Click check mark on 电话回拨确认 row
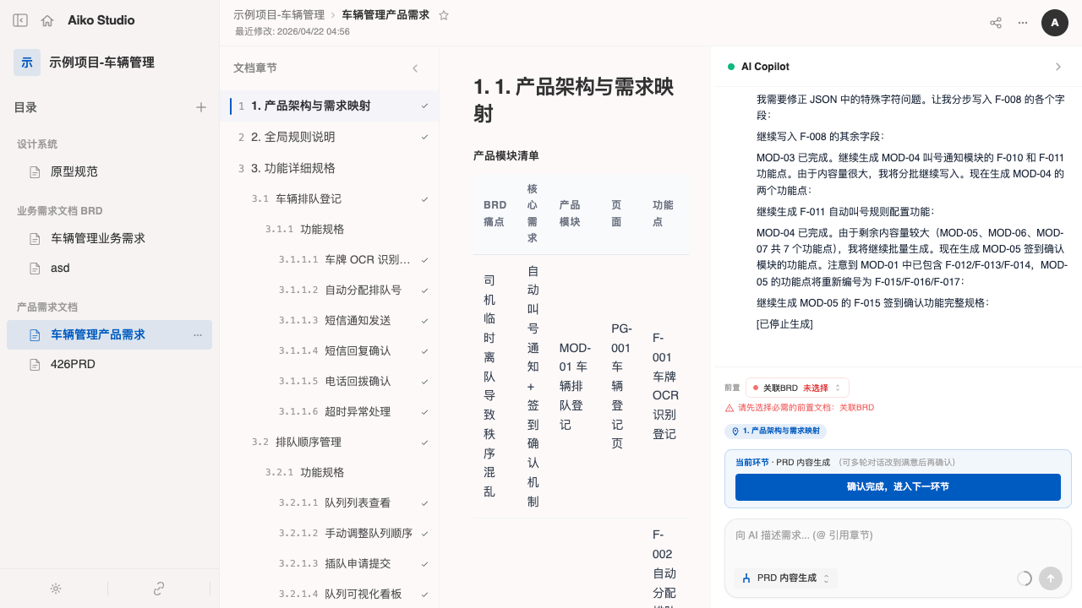Image resolution: width=1082 pixels, height=608 pixels. tap(424, 382)
